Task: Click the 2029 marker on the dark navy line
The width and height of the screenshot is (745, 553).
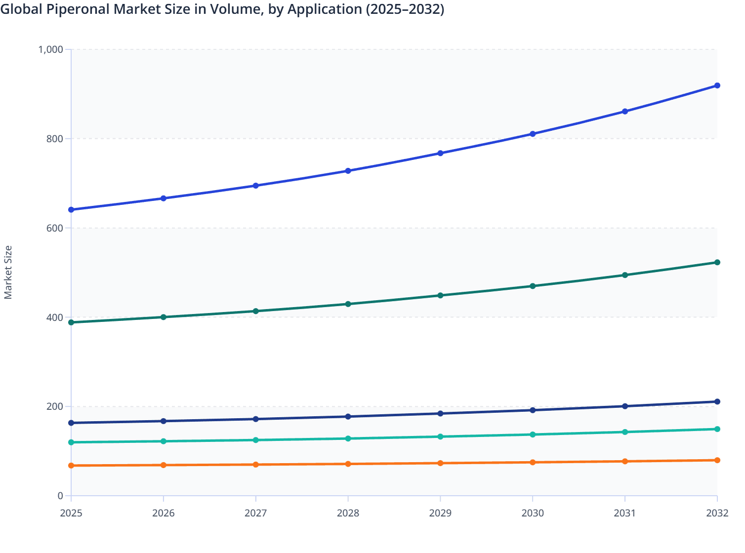Action: pyautogui.click(x=440, y=413)
